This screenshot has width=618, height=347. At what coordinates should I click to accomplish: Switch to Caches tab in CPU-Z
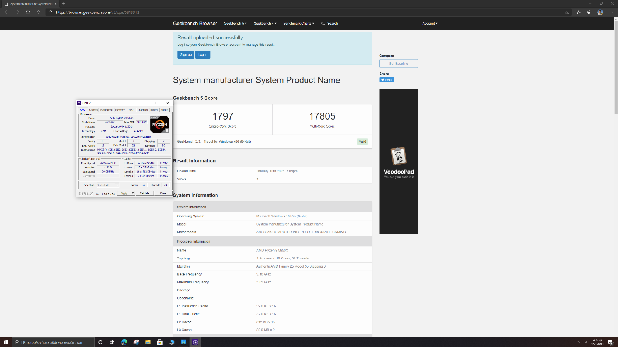pyautogui.click(x=93, y=110)
